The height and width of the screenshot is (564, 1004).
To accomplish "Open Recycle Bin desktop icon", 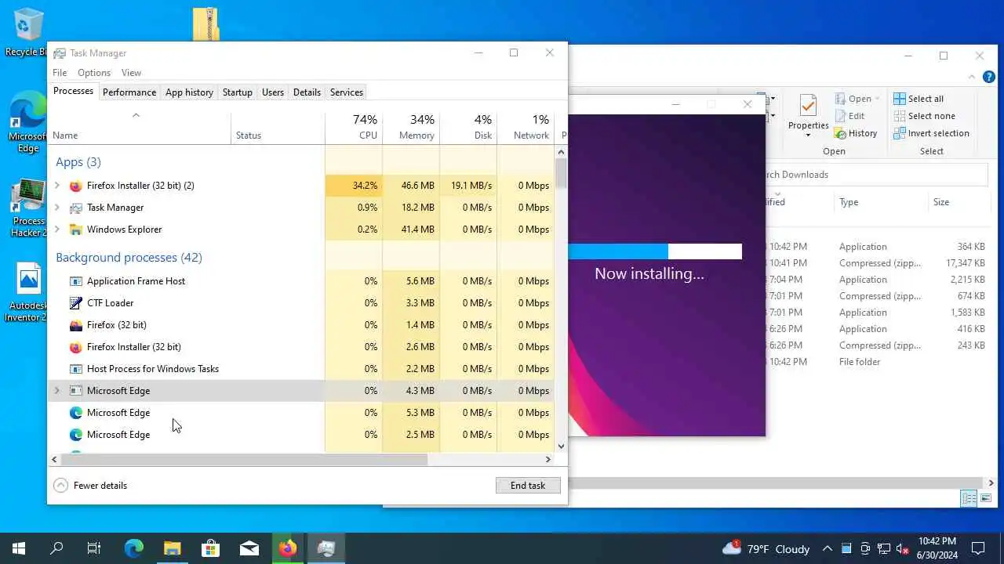I will 27,31.
